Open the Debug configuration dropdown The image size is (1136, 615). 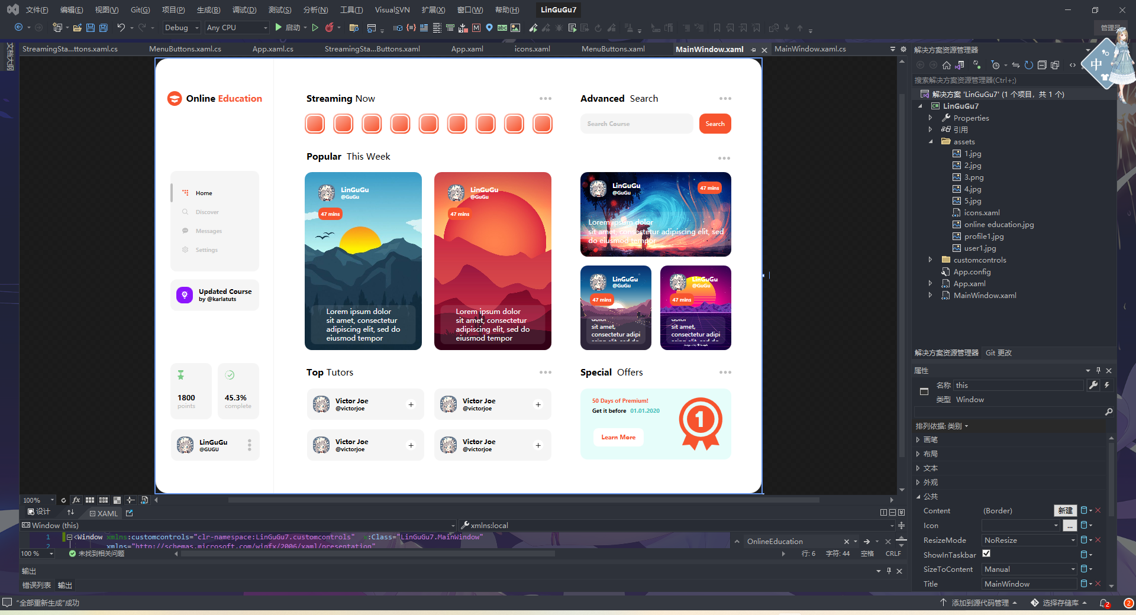coord(181,28)
